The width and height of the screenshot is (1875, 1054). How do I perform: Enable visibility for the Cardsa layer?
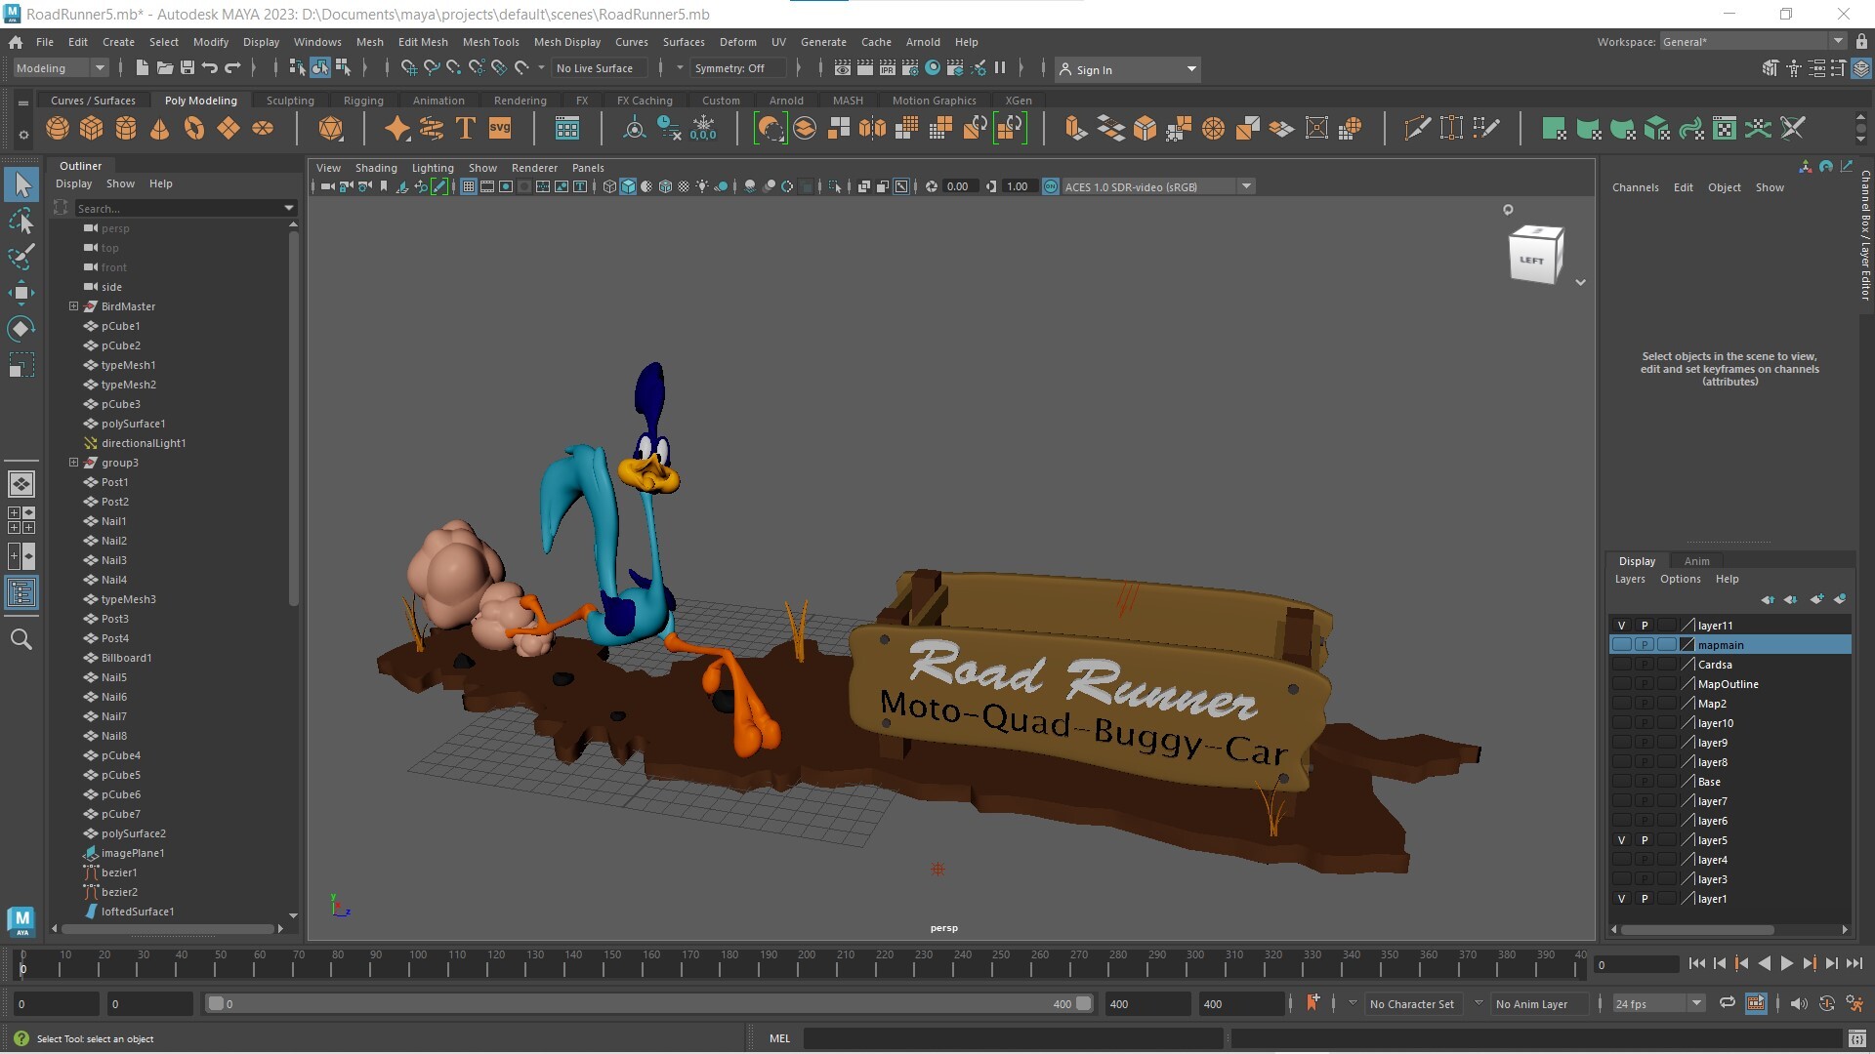[1621, 664]
